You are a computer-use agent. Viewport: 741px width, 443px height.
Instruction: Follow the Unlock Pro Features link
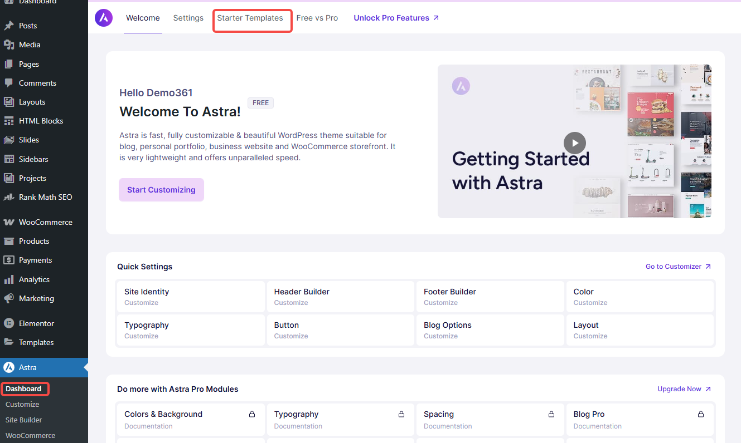pos(396,18)
